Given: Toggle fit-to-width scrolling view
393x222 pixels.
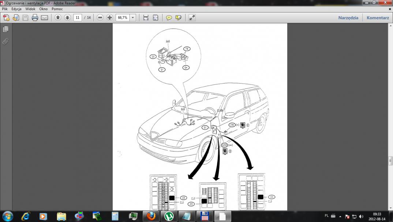Looking at the screenshot, I should [x=146, y=18].
